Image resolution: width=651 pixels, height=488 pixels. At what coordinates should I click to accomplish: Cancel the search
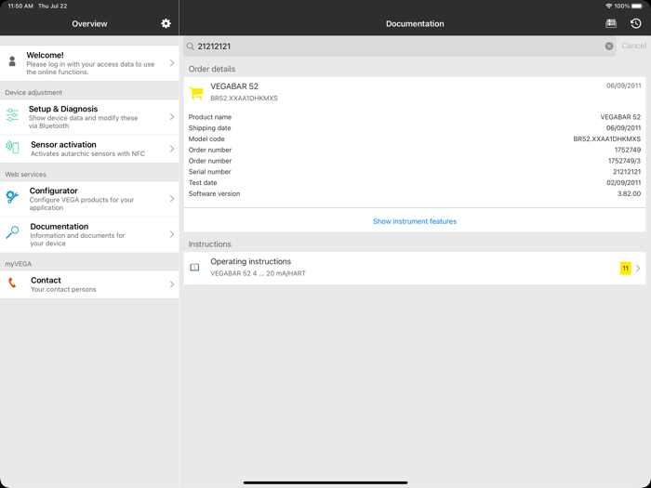point(633,46)
